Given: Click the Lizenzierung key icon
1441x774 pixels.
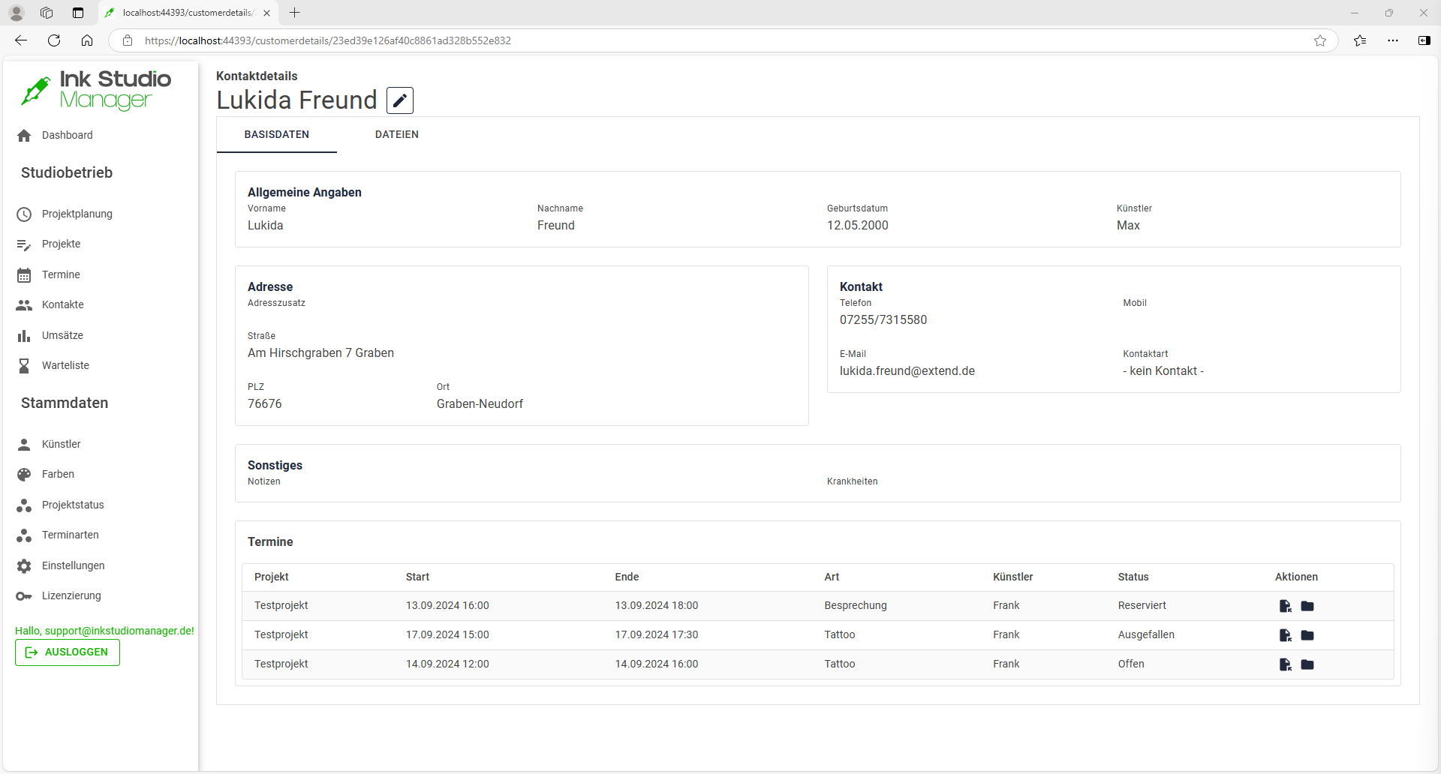Looking at the screenshot, I should pos(24,596).
